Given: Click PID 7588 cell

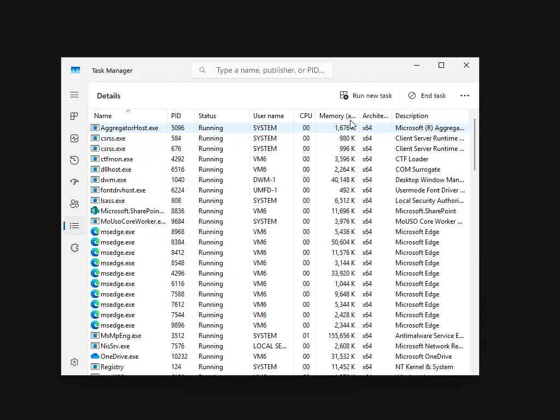Looking at the screenshot, I should point(178,294).
